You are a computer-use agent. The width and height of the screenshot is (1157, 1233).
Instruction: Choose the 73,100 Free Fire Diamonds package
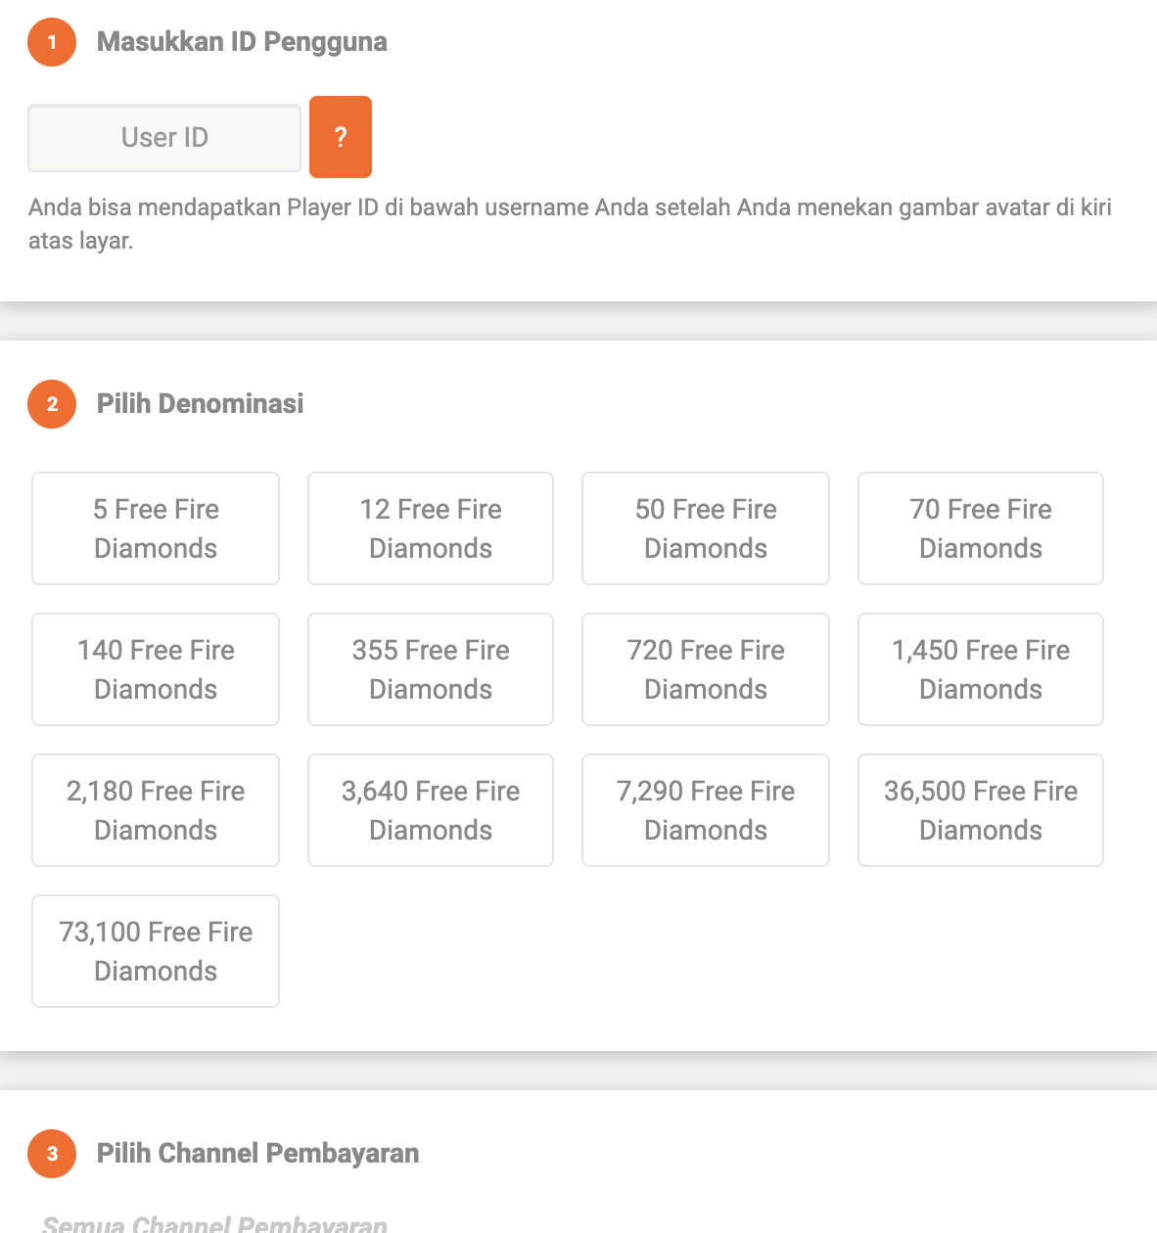tap(156, 951)
